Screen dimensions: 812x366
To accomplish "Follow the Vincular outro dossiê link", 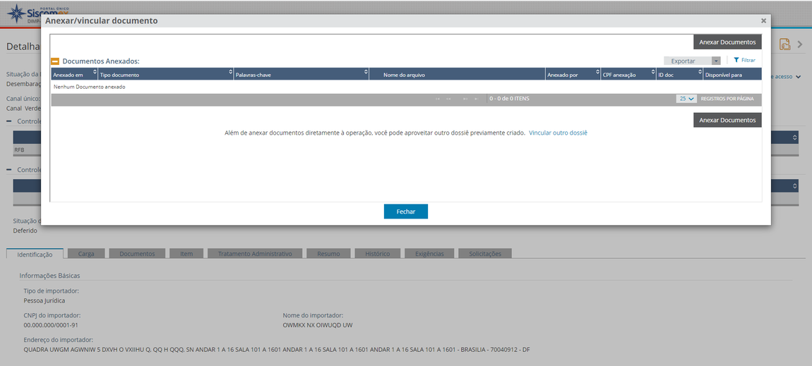I will coord(558,133).
